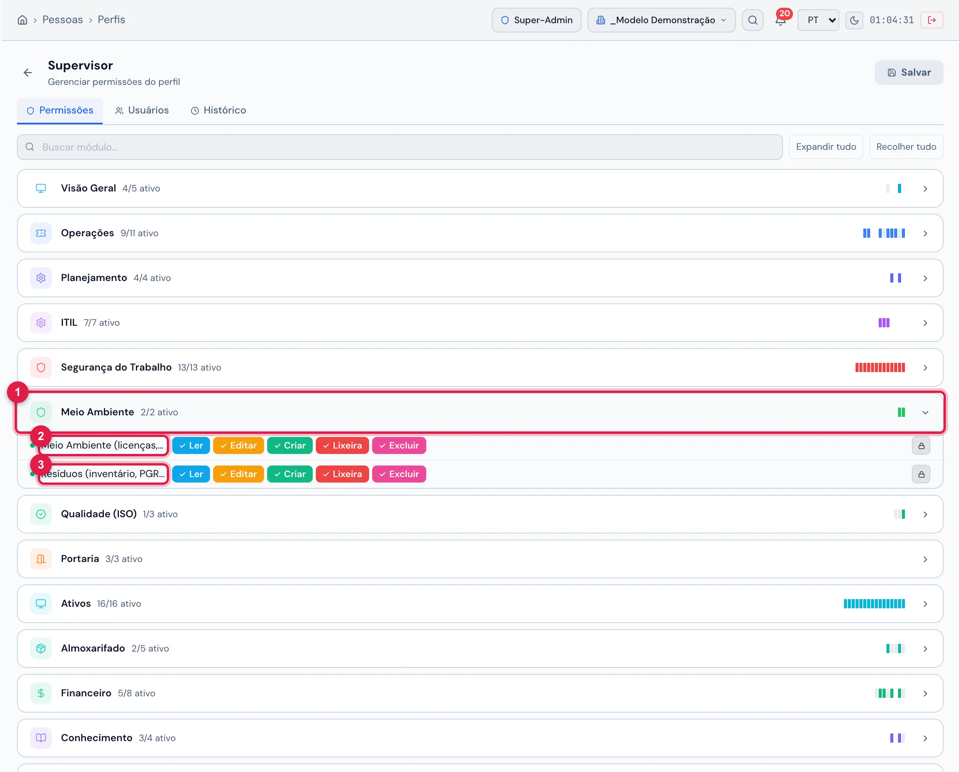
Task: Click the Pessoas breadcrumb link
Action: tap(63, 20)
